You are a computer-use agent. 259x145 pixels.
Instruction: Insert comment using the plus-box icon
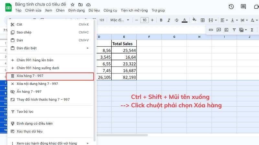[219, 30]
